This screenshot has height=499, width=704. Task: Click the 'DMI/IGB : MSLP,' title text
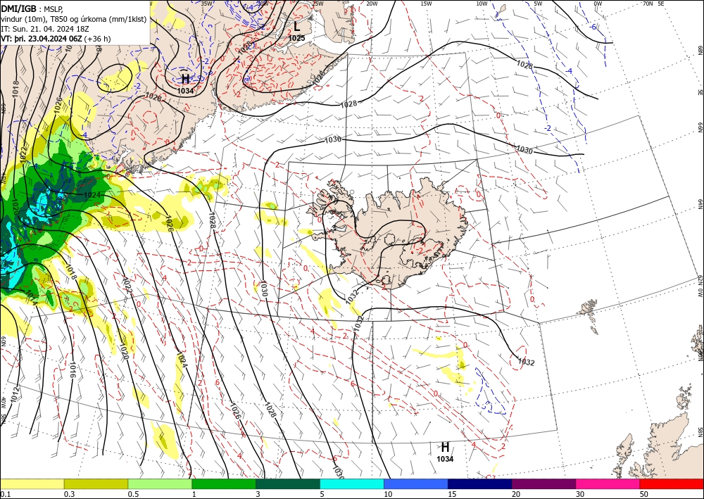coord(32,9)
